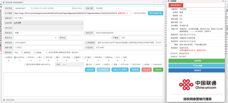Select the CB同步 mode option

[x=103, y=64]
